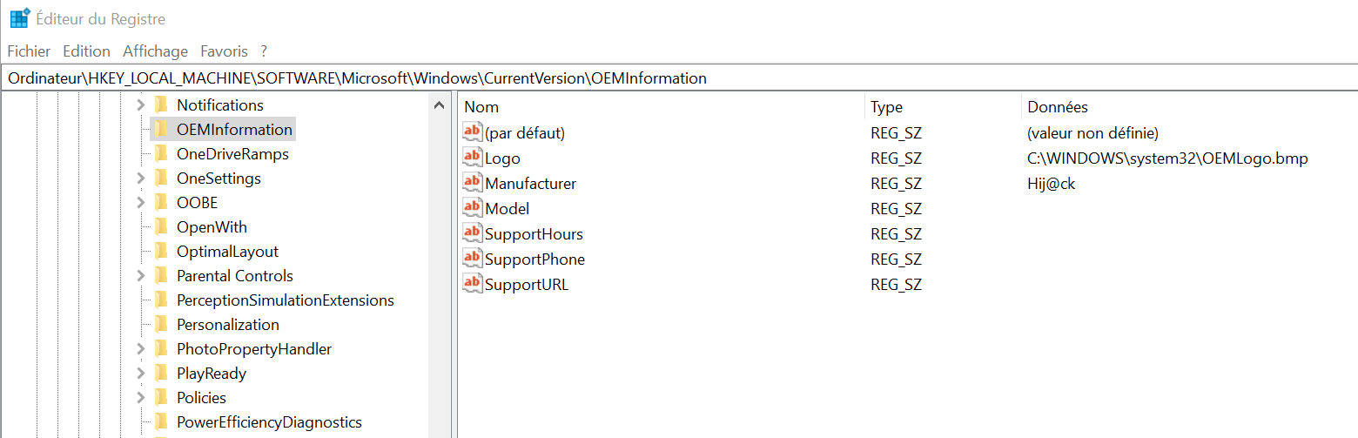Expand the OOBE key
1358x438 pixels.
(140, 202)
